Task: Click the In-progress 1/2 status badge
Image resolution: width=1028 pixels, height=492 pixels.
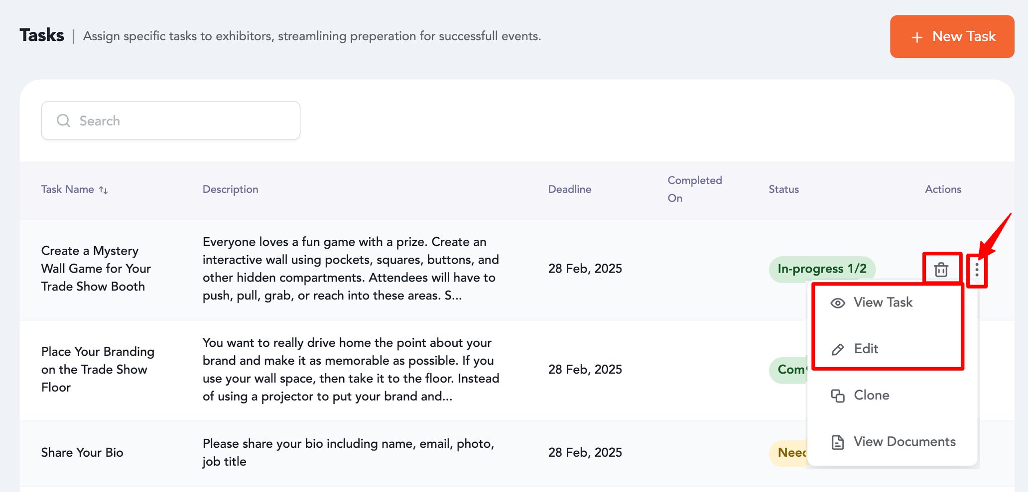Action: 822,269
